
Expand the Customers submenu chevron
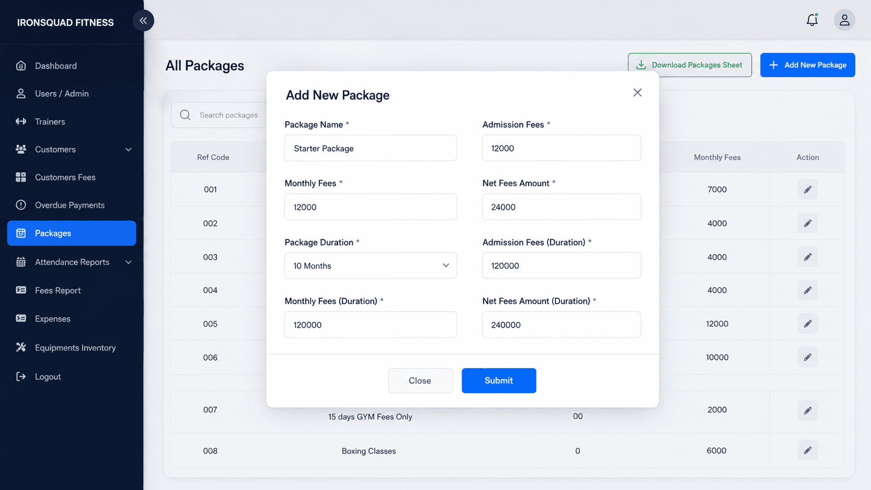coord(128,149)
